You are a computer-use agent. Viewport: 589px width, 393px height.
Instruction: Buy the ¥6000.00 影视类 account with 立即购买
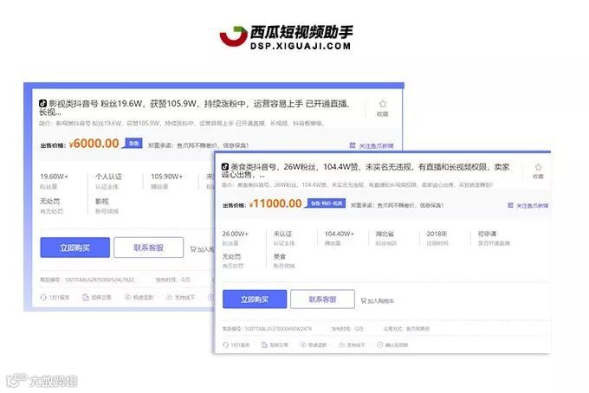(75, 248)
